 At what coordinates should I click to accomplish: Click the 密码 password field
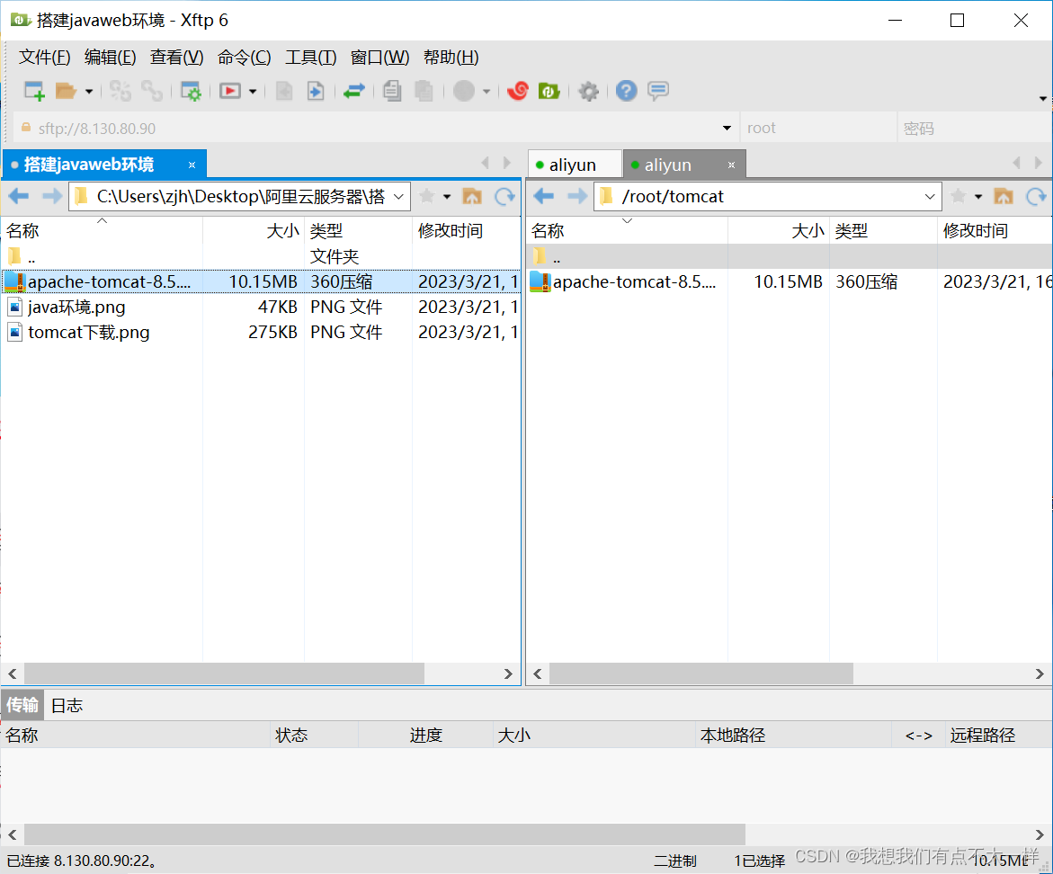(x=975, y=129)
